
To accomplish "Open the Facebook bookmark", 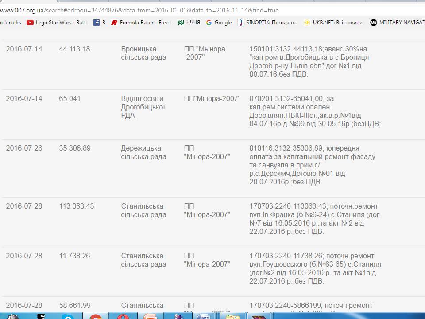I will point(99,23).
